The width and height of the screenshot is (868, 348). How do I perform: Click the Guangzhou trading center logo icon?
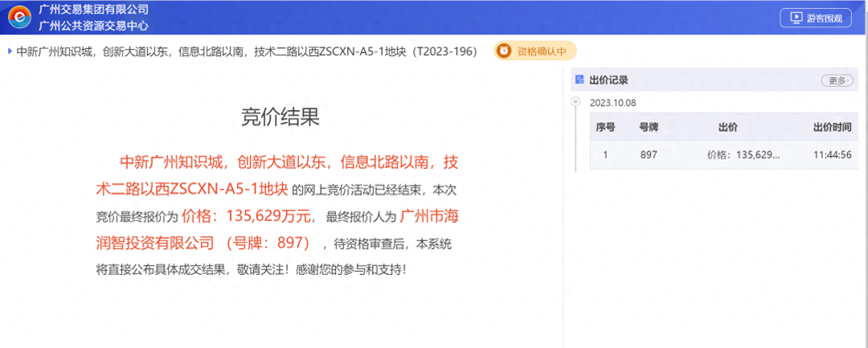tap(20, 18)
